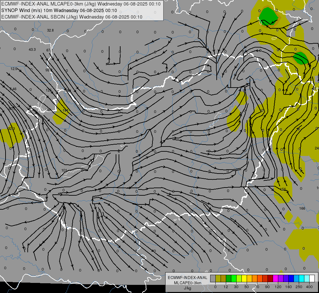Click the legend tick label 12
The height and width of the screenshot is (293, 319).
(226, 287)
